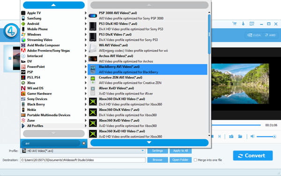Pick Xbox360 XviD Video (*.avi) profile
Image resolution: width=281 pixels, height=176 pixels.
tap(148, 123)
